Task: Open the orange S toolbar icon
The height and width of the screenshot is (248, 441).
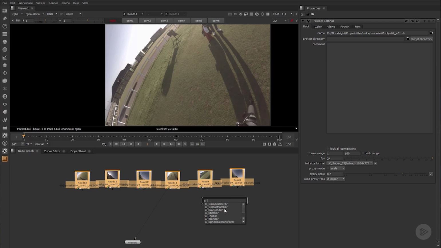Action: click(x=5, y=159)
